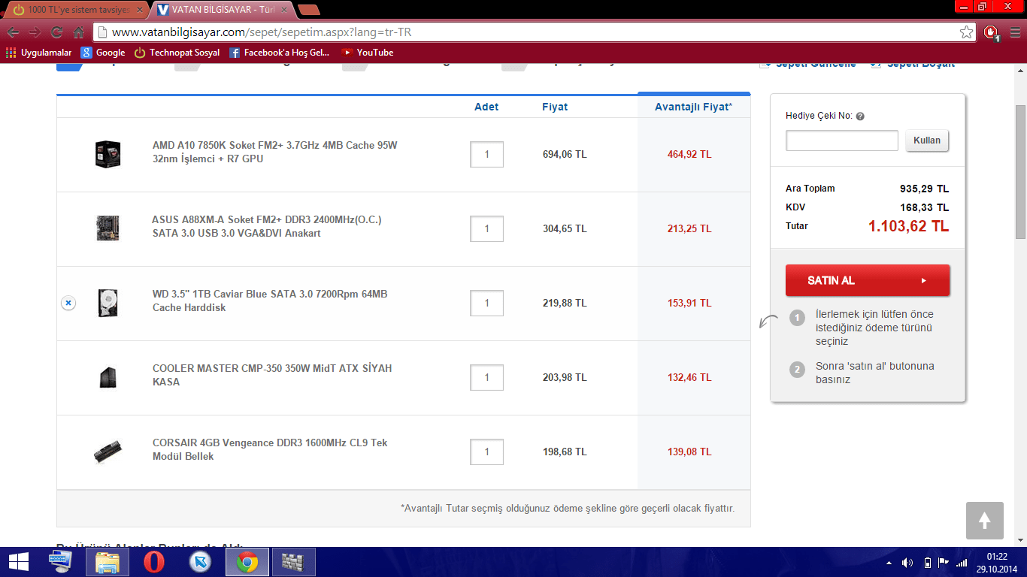Close the VATAN BİLGİSAYAR tab

(283, 10)
